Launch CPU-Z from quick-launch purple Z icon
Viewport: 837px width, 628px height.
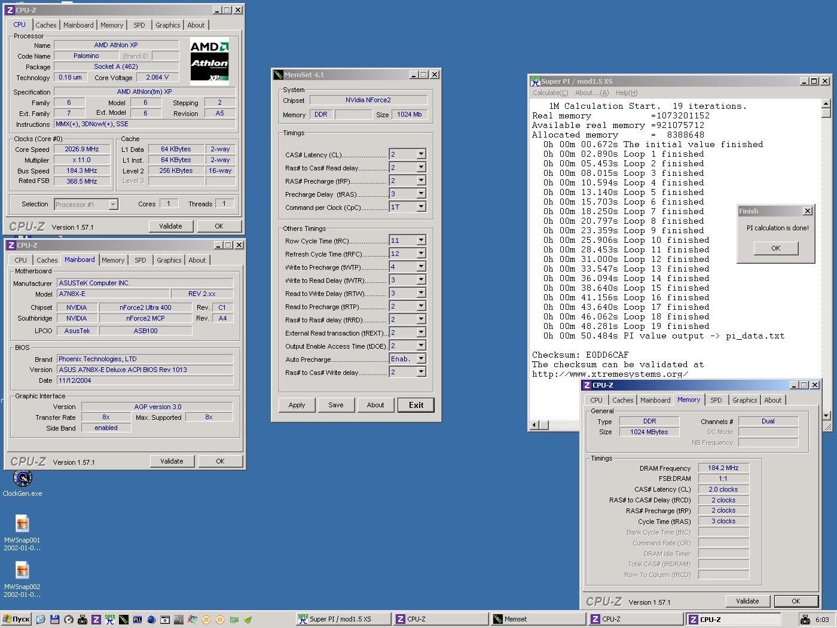click(96, 620)
